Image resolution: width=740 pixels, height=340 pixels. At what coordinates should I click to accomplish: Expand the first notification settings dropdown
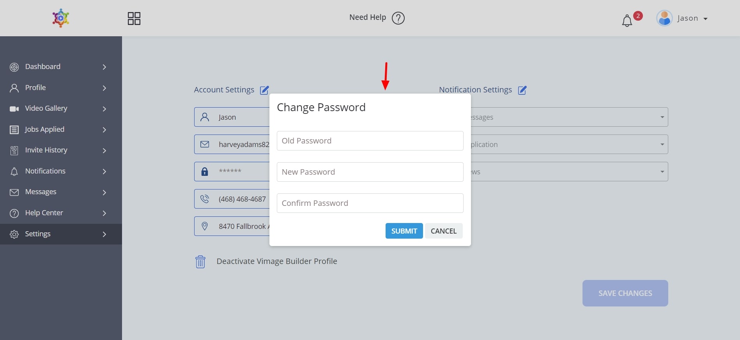coord(662,117)
